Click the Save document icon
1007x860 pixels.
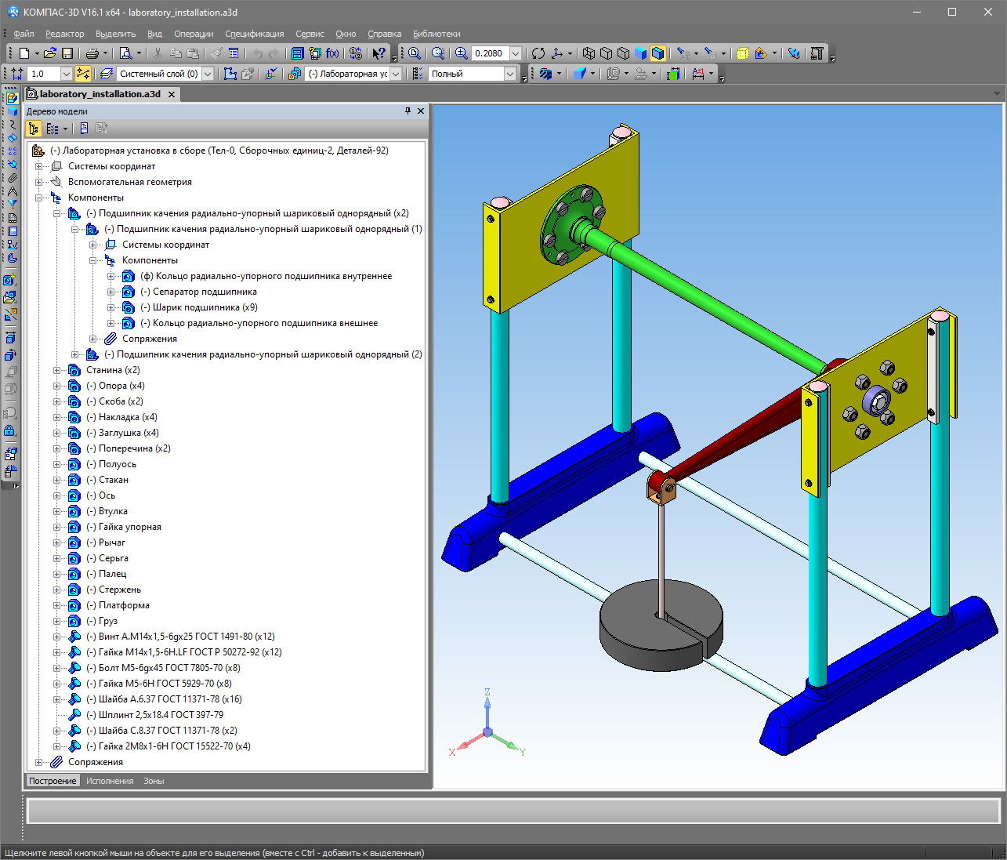[67, 53]
